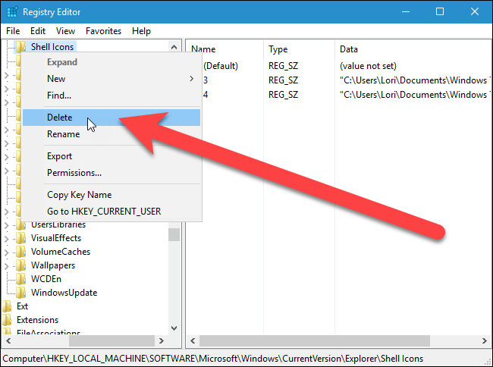Select Go to HKEY_CURRENT_USER

pyautogui.click(x=111, y=212)
